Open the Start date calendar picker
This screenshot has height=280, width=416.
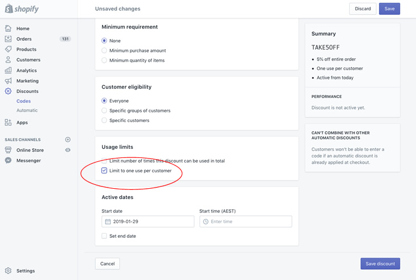108,221
